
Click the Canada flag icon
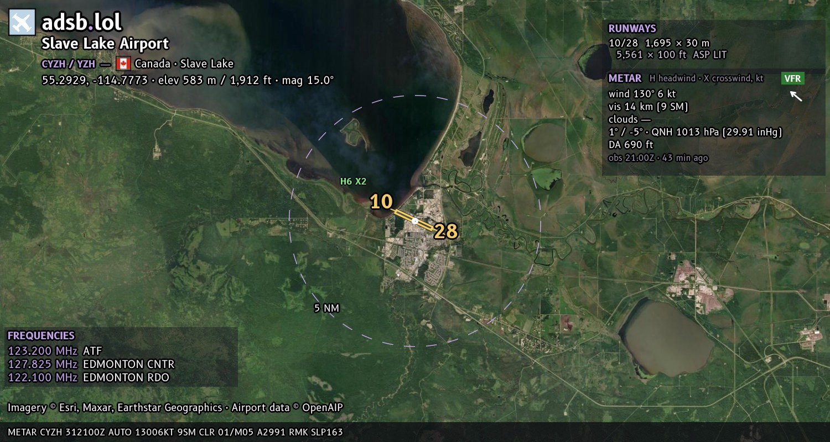(x=123, y=64)
